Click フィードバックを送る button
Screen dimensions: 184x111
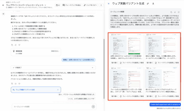click(x=72, y=5)
